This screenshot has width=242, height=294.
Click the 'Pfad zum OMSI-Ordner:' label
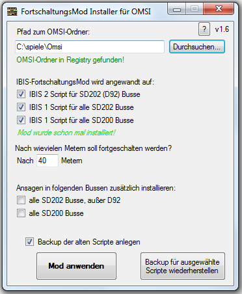point(53,32)
